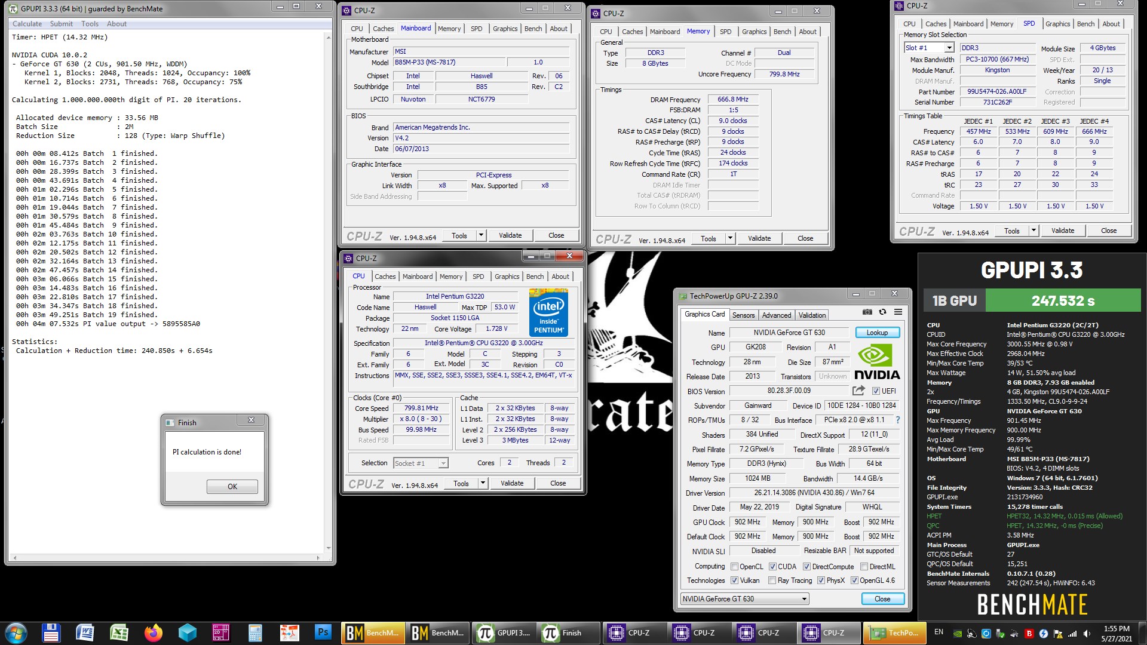
Task: Open the Submit menu in GPUPI
Action: pos(62,24)
